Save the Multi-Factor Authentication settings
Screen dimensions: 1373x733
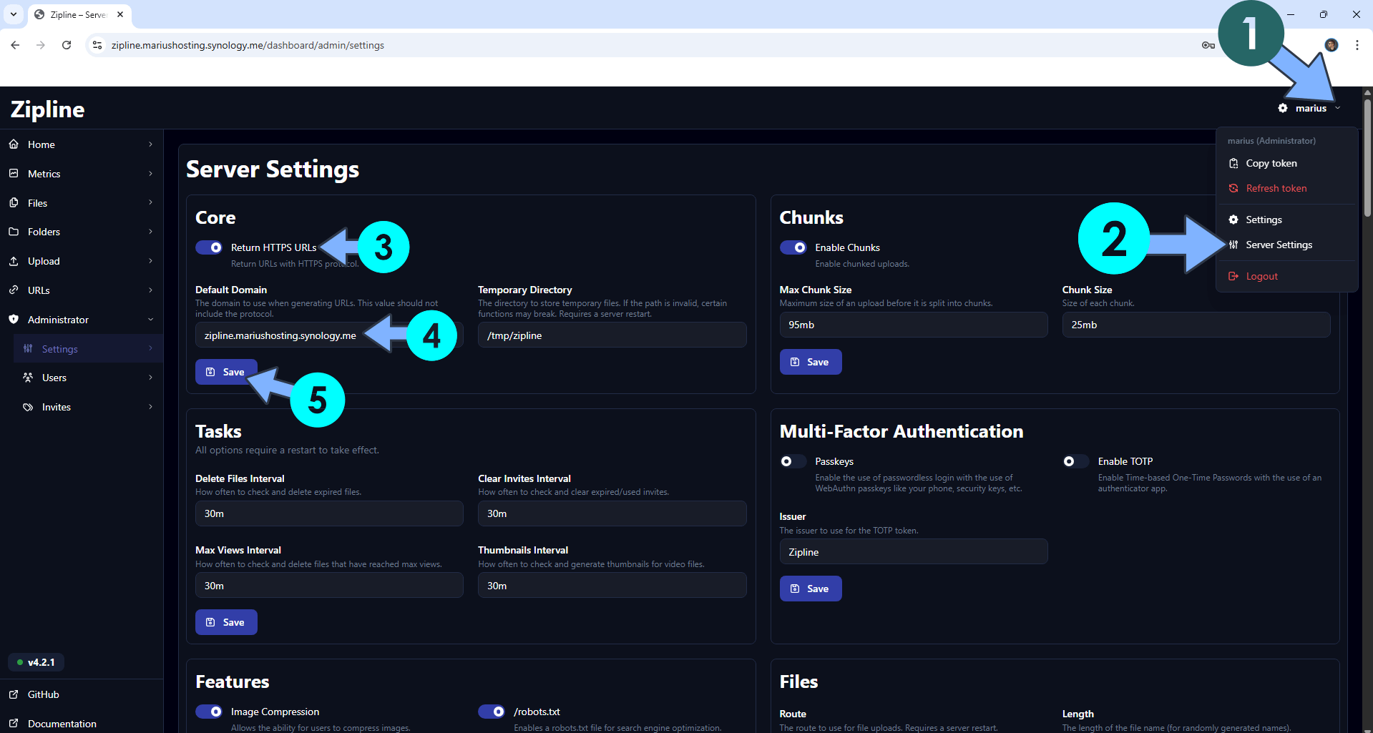point(811,589)
